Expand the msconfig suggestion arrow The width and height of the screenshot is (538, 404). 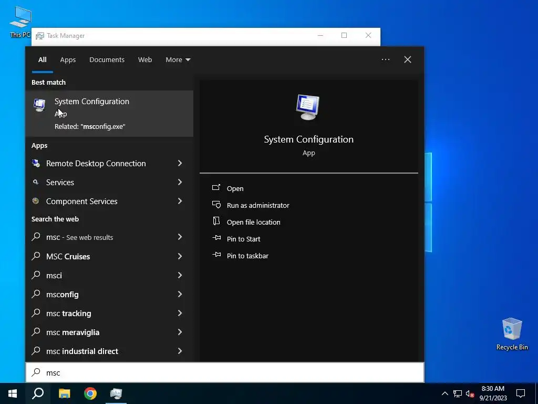click(x=180, y=294)
